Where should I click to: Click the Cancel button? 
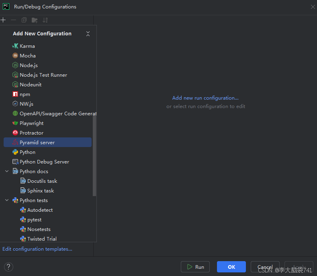[265, 267]
